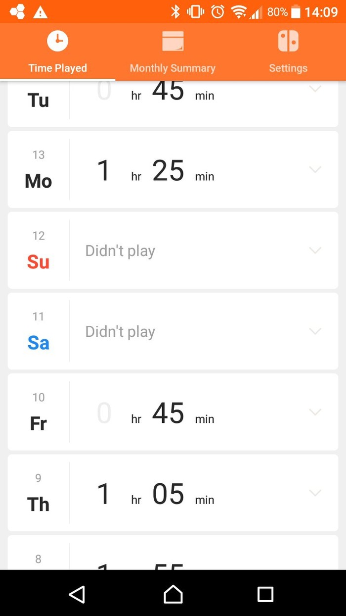Viewport: 346px width, 616px height.
Task: Open Monday's 1 hr 25 min record
Action: tap(173, 169)
